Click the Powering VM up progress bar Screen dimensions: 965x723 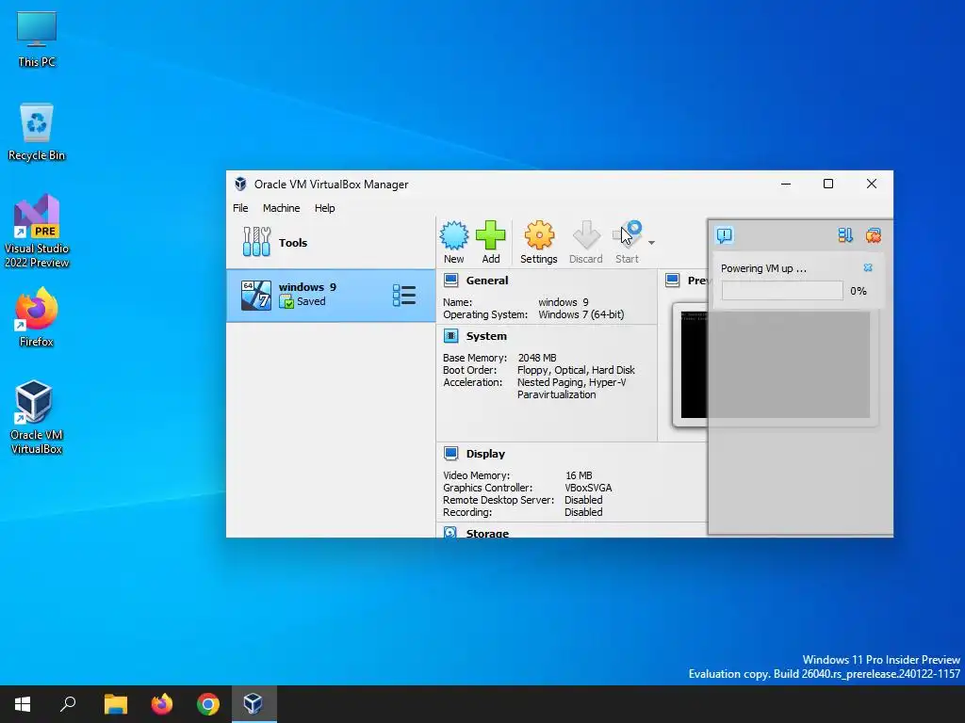(x=782, y=291)
